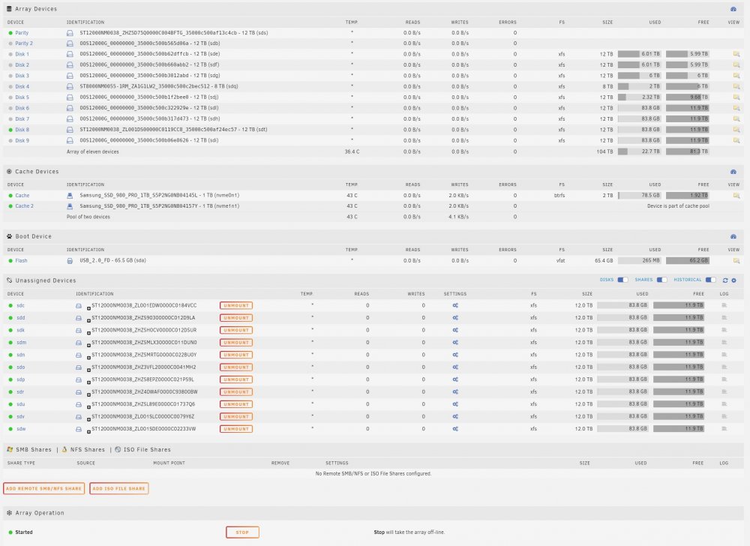Select the ISO File Shares heading
This screenshot has width=750, height=546.
tap(147, 450)
